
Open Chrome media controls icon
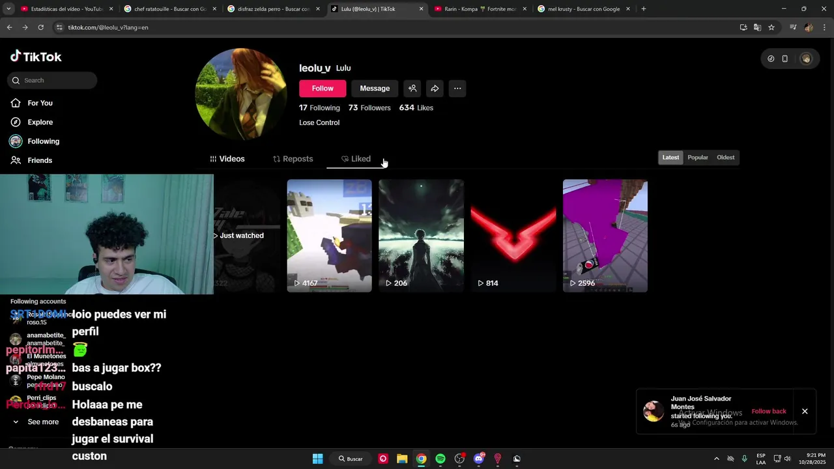pos(793,27)
